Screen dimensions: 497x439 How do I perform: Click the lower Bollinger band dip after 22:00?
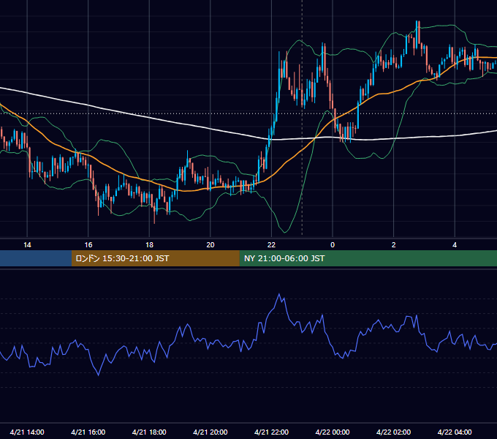click(x=285, y=231)
